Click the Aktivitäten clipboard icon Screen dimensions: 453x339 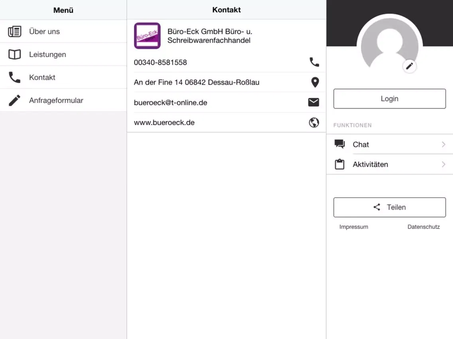(339, 164)
